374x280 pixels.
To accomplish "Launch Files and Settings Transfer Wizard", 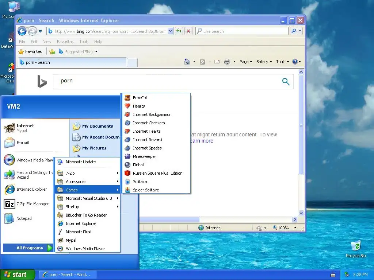I will pyautogui.click(x=28, y=175).
